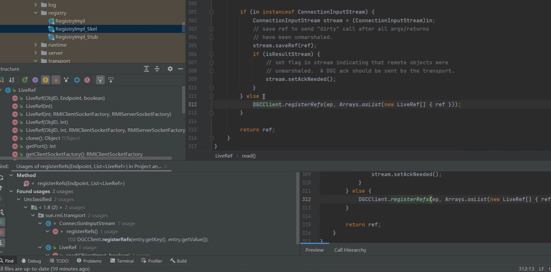Click the Autoscroll from Source icon

point(111,80)
